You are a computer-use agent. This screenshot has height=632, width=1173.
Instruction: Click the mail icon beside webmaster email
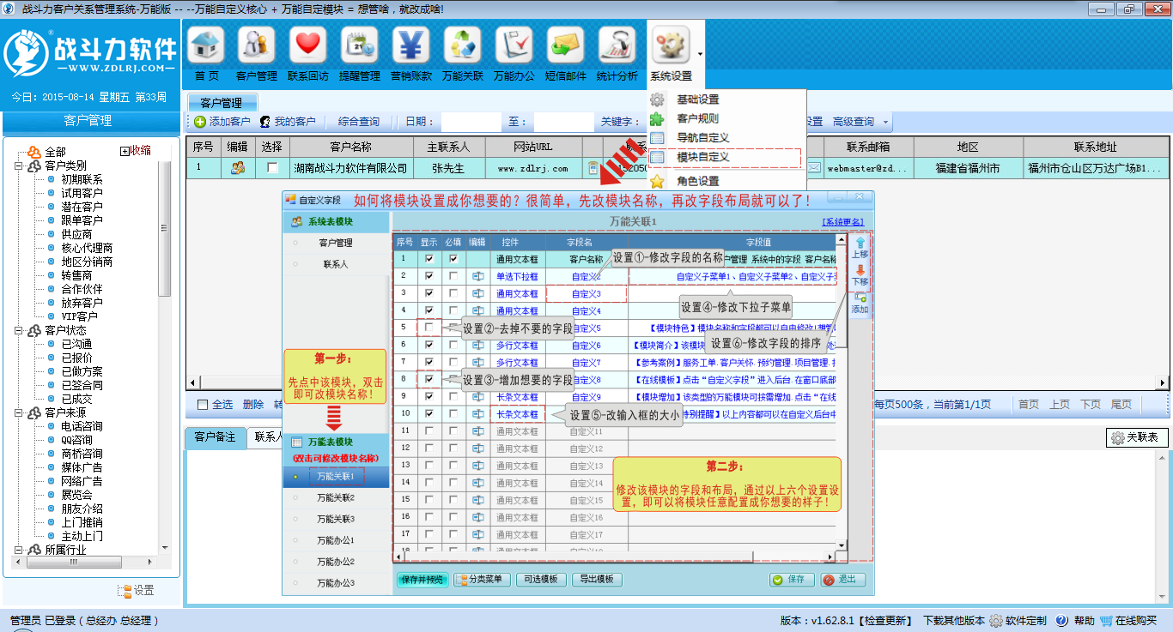pyautogui.click(x=813, y=168)
